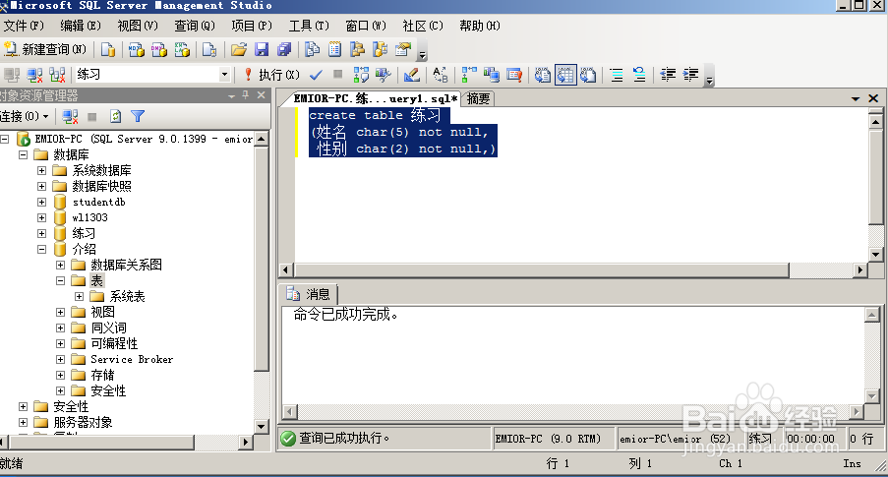This screenshot has height=477, width=888.
Task: Open the 帮助(H) menu
Action: [x=480, y=26]
